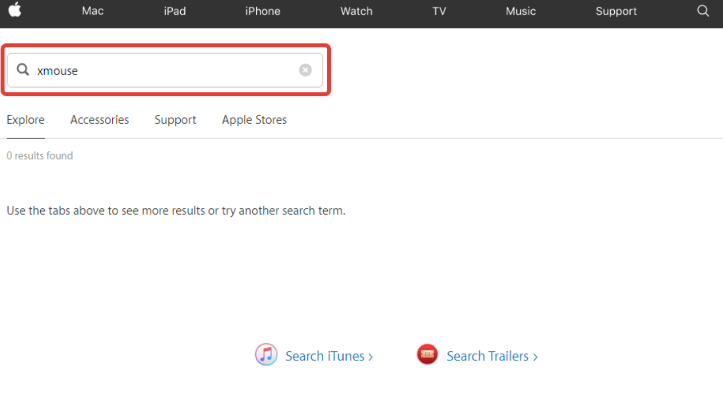
Task: Open search using the top-right magnifier icon
Action: click(703, 11)
